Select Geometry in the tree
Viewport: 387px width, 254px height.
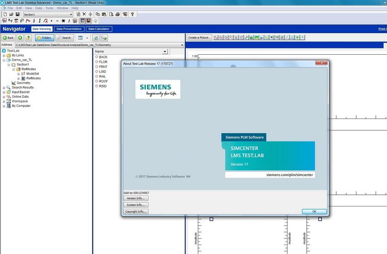click(23, 83)
